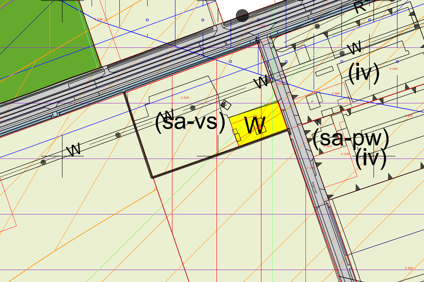Select the hatched circle above the lower-left W
The height and width of the screenshot is (282, 424).
(x=118, y=135)
